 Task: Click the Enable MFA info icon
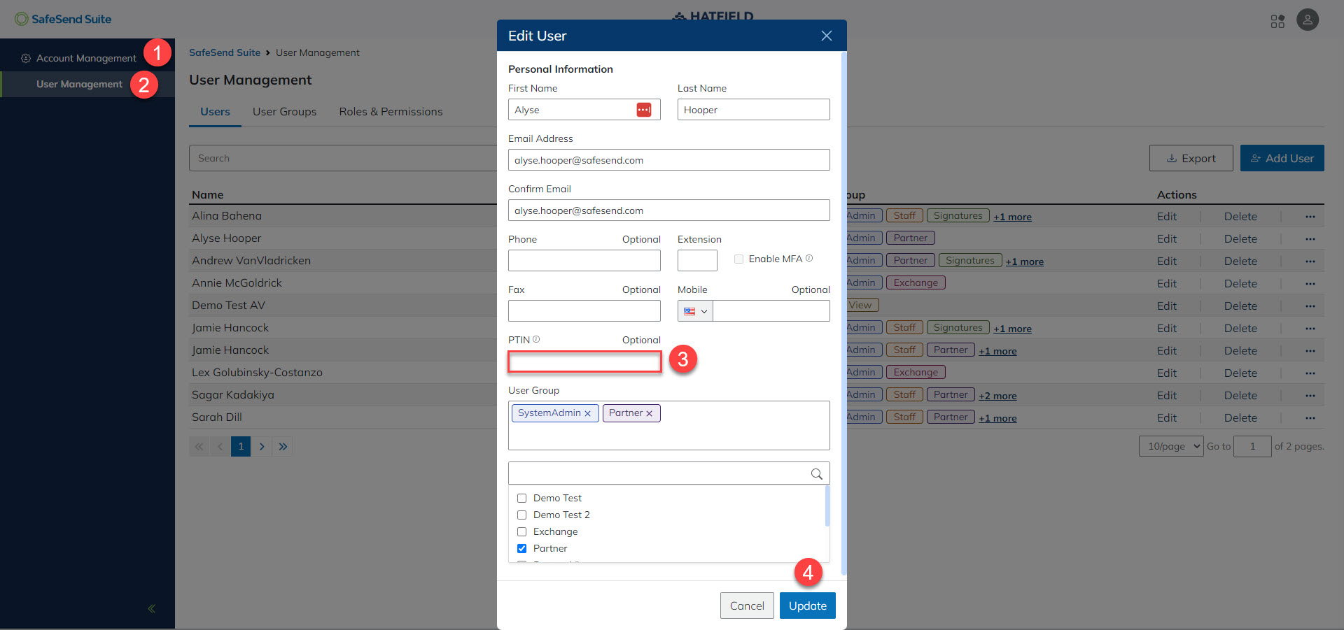click(809, 258)
